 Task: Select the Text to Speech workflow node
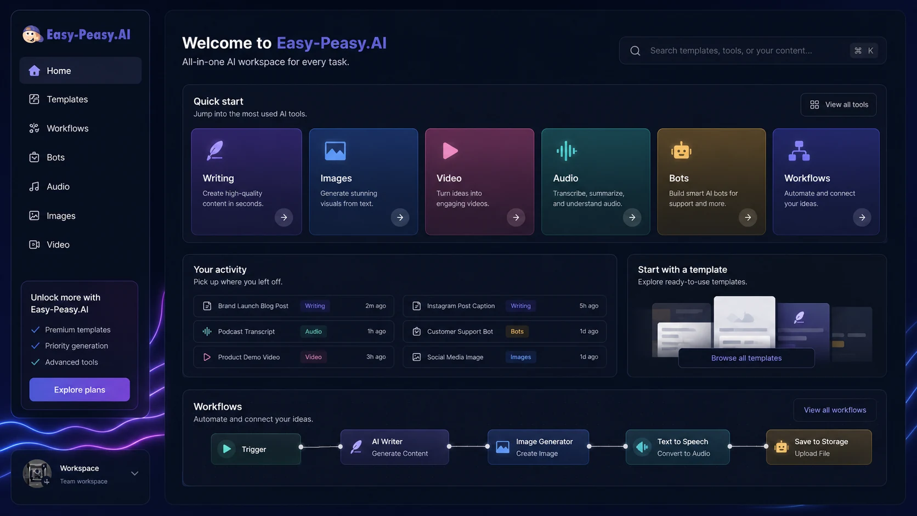tap(677, 447)
